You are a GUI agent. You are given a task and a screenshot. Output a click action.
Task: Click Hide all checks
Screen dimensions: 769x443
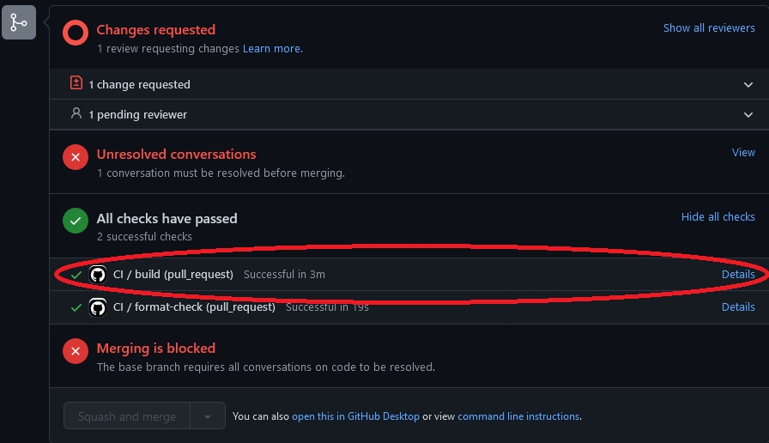pyautogui.click(x=718, y=216)
